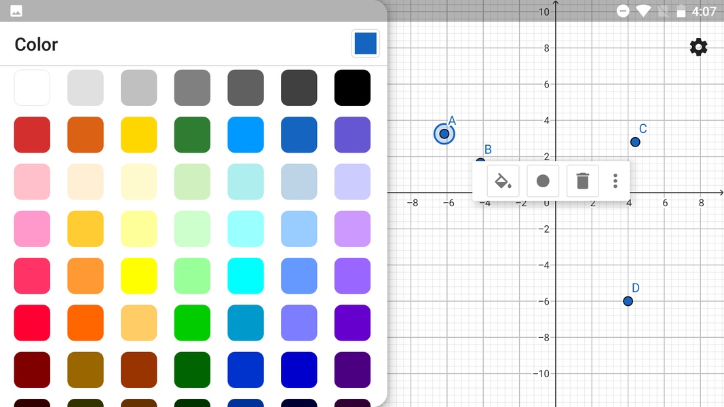This screenshot has width=724, height=407.
Task: Open the point style circle option
Action: [x=543, y=181]
